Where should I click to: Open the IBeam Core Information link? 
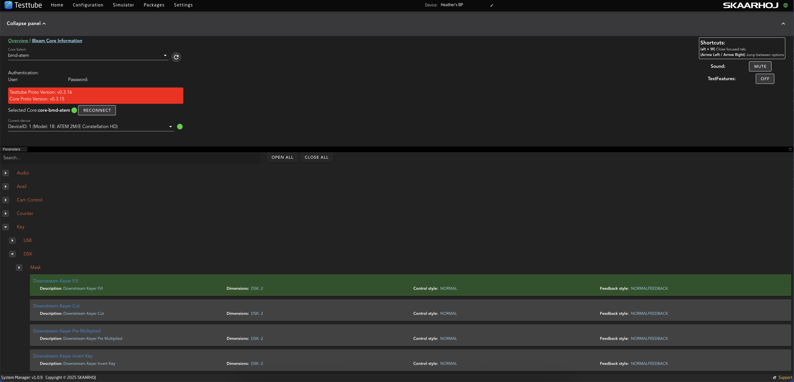coord(57,41)
